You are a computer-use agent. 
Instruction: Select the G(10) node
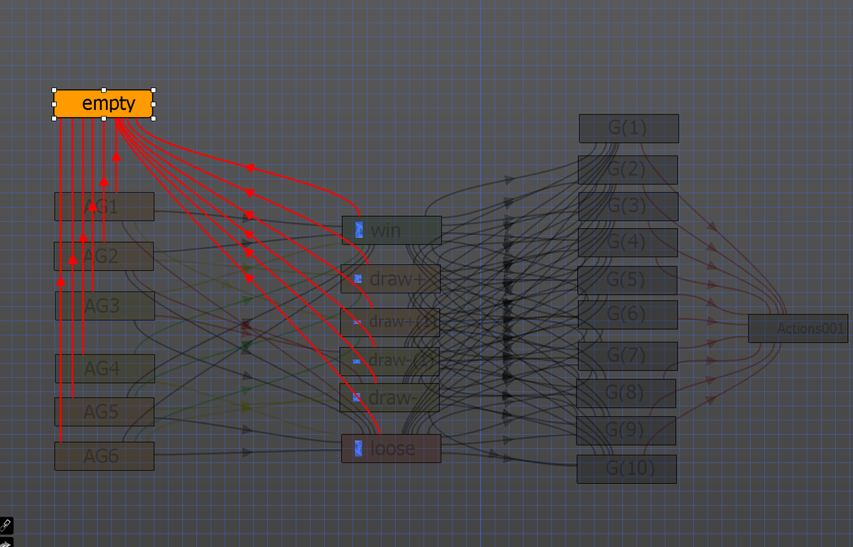(x=627, y=469)
